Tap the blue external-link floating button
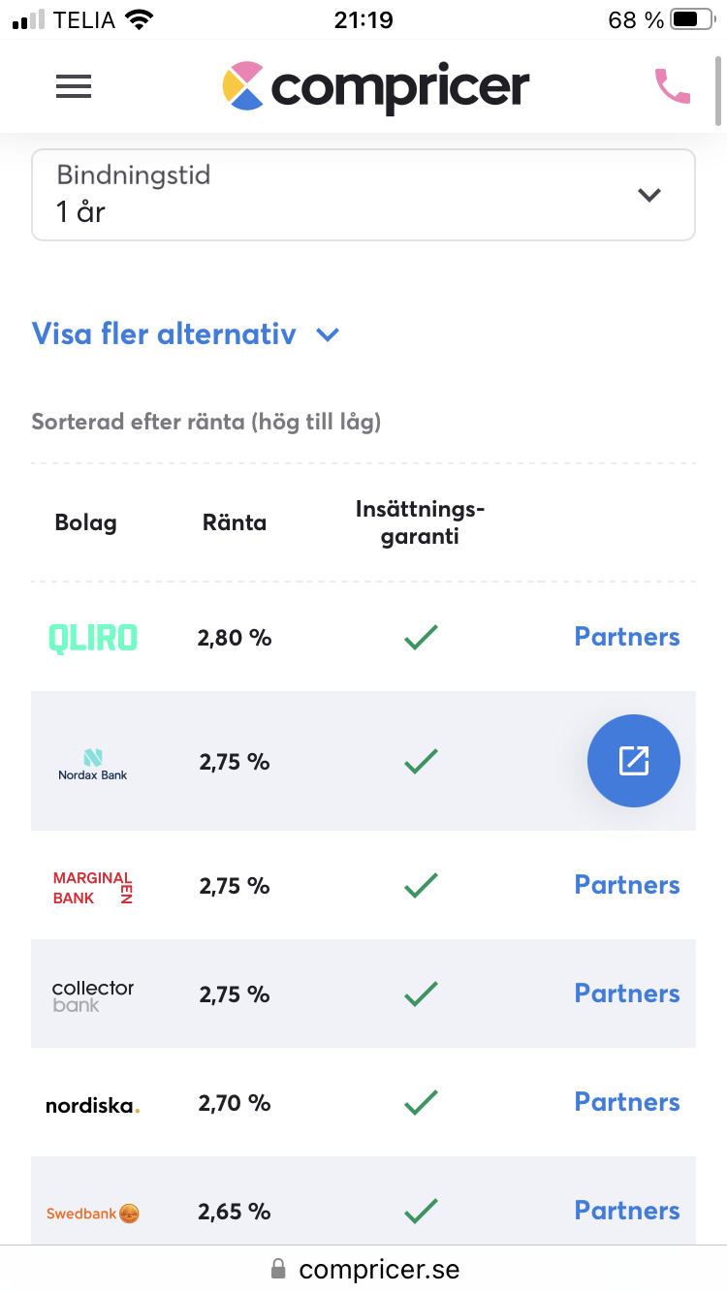Image resolution: width=727 pixels, height=1293 pixels. 634,761
